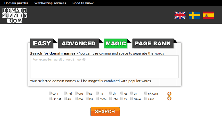The height and width of the screenshot is (122, 222).
Task: Switch to the EASY tab
Action: click(x=42, y=43)
